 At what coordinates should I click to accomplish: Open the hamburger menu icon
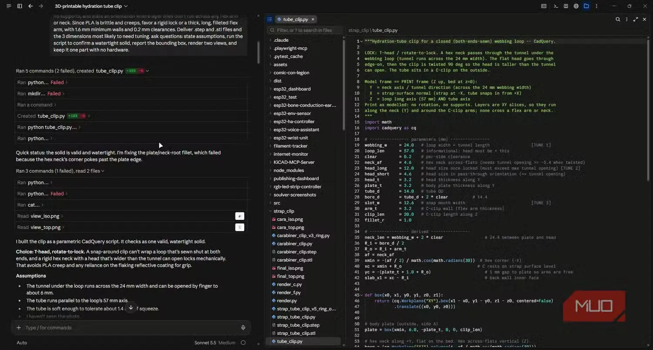(9, 6)
